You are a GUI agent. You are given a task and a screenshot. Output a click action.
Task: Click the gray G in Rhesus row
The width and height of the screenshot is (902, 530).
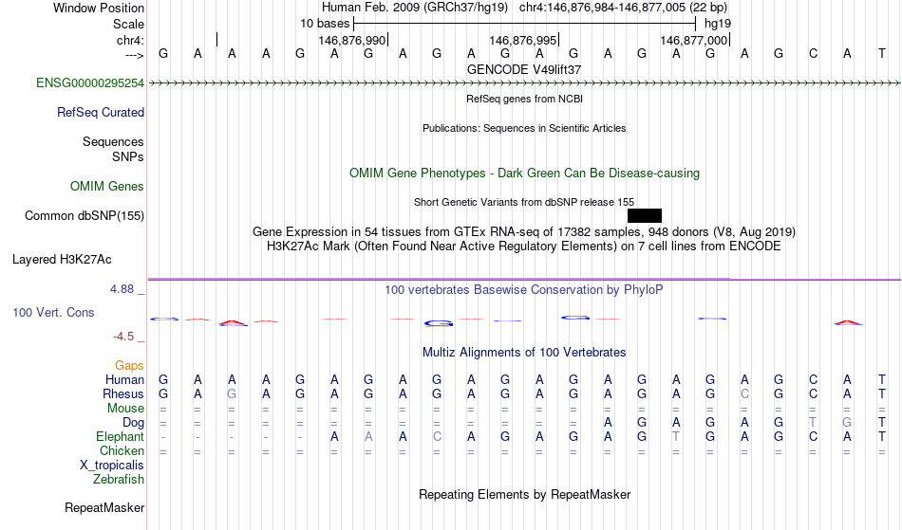click(x=232, y=393)
